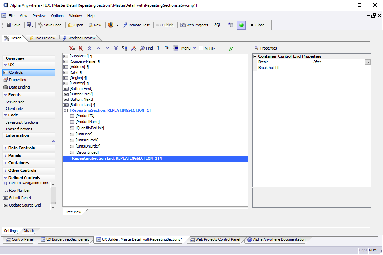Image resolution: width=383 pixels, height=255 pixels.
Task: Move control to bottom with double down arrow
Action: (x=116, y=48)
